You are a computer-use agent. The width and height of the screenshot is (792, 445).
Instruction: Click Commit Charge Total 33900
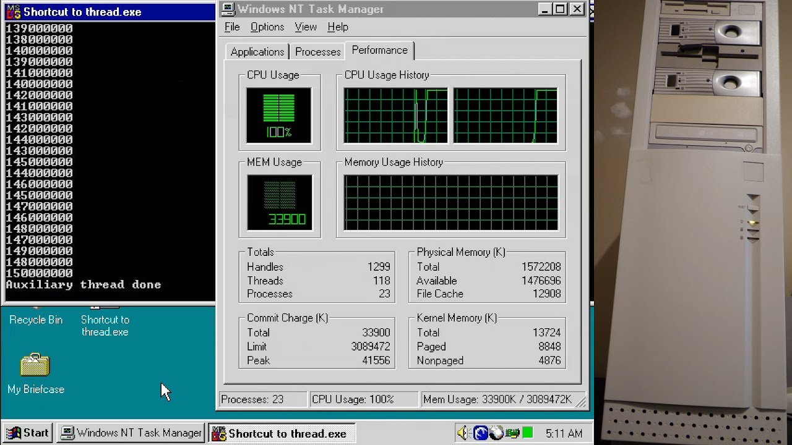point(376,333)
